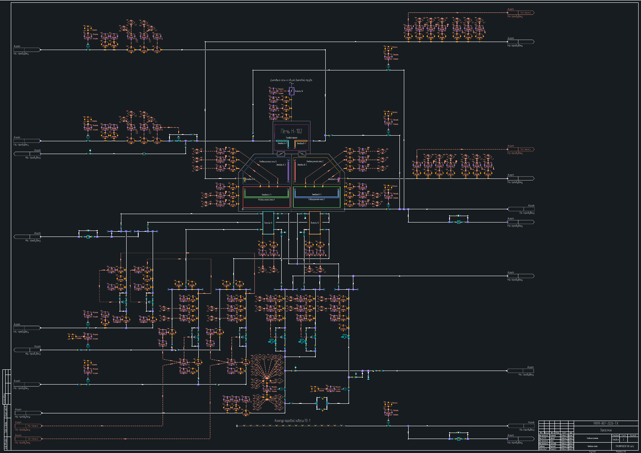Viewport: 641px width, 453px height.
Task: Click the purple Полость 16 damper symbol
Action: pyautogui.click(x=292, y=91)
